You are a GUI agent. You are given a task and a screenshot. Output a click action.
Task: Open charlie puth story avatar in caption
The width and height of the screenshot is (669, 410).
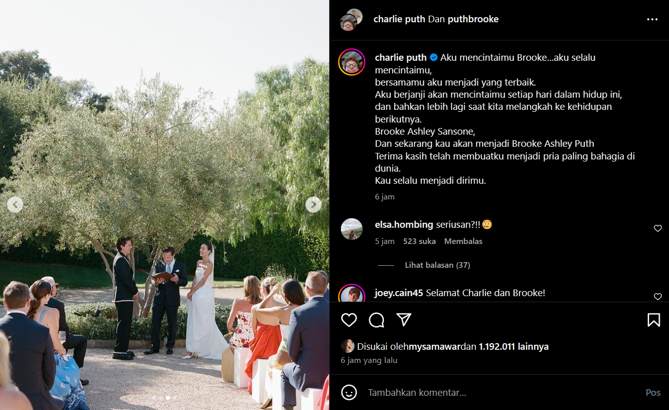(352, 62)
